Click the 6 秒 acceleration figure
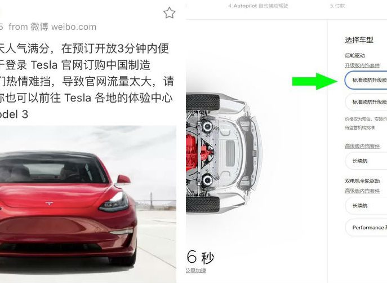This screenshot has width=387, height=283. point(200,257)
